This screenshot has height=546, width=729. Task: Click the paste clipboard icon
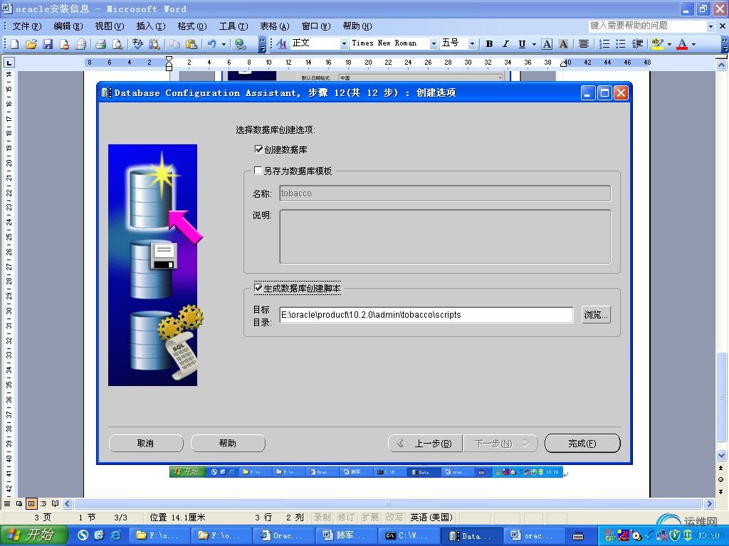(191, 43)
